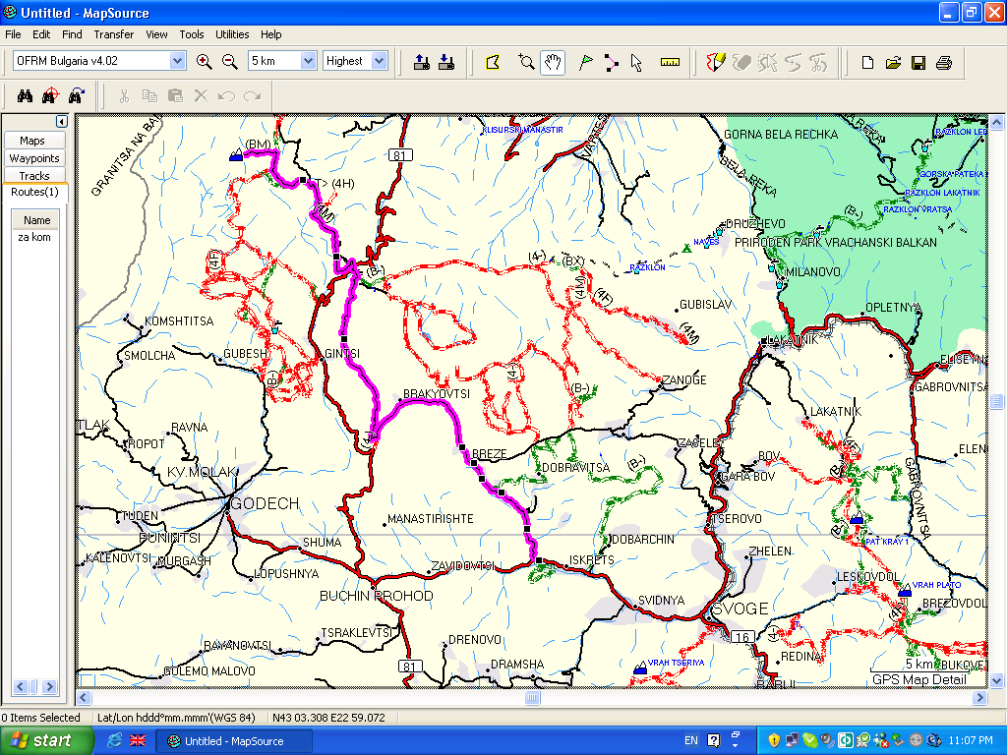1007x755 pixels.
Task: Click the greyed-out Delete X icon
Action: (201, 95)
